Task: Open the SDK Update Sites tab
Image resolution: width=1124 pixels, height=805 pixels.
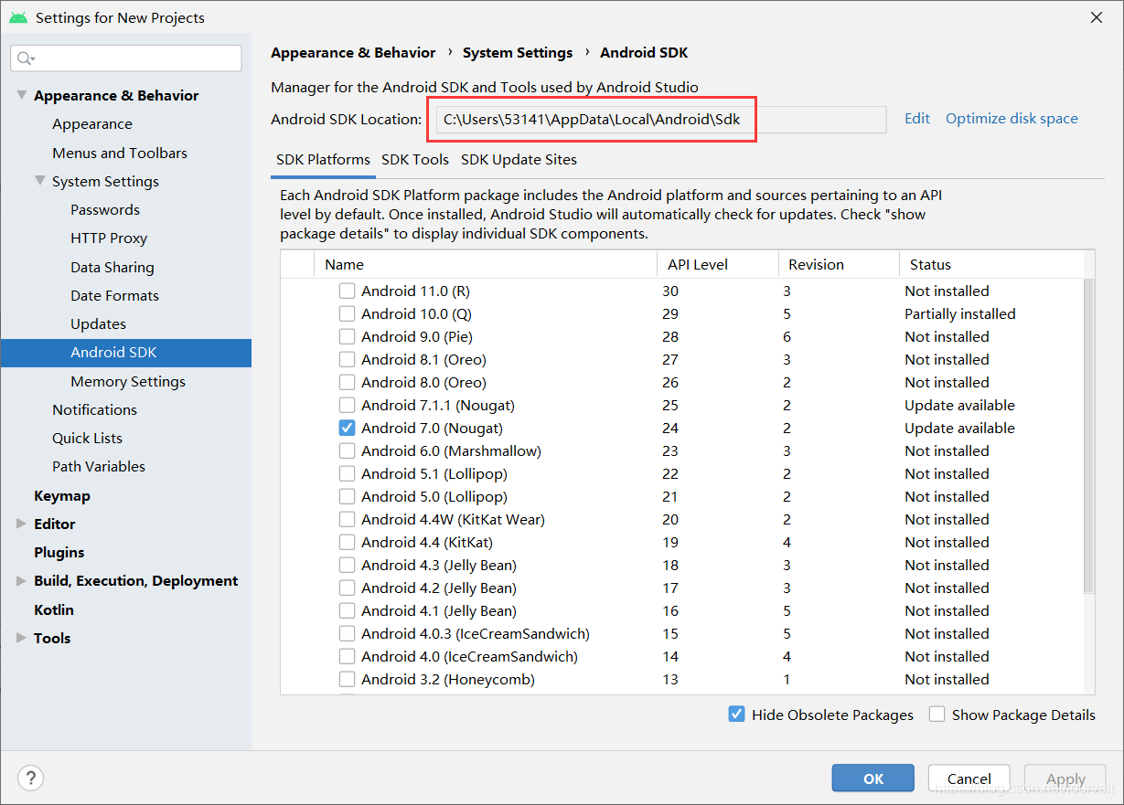Action: pos(519,160)
